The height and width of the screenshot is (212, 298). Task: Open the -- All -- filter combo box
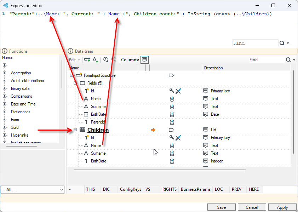33,190
